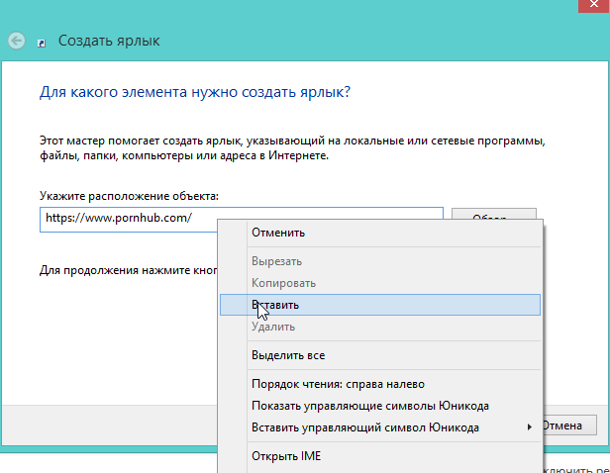Toggle 'Порядок чтения: справа налево'
Viewport: 610px width, 473px height.
[337, 384]
